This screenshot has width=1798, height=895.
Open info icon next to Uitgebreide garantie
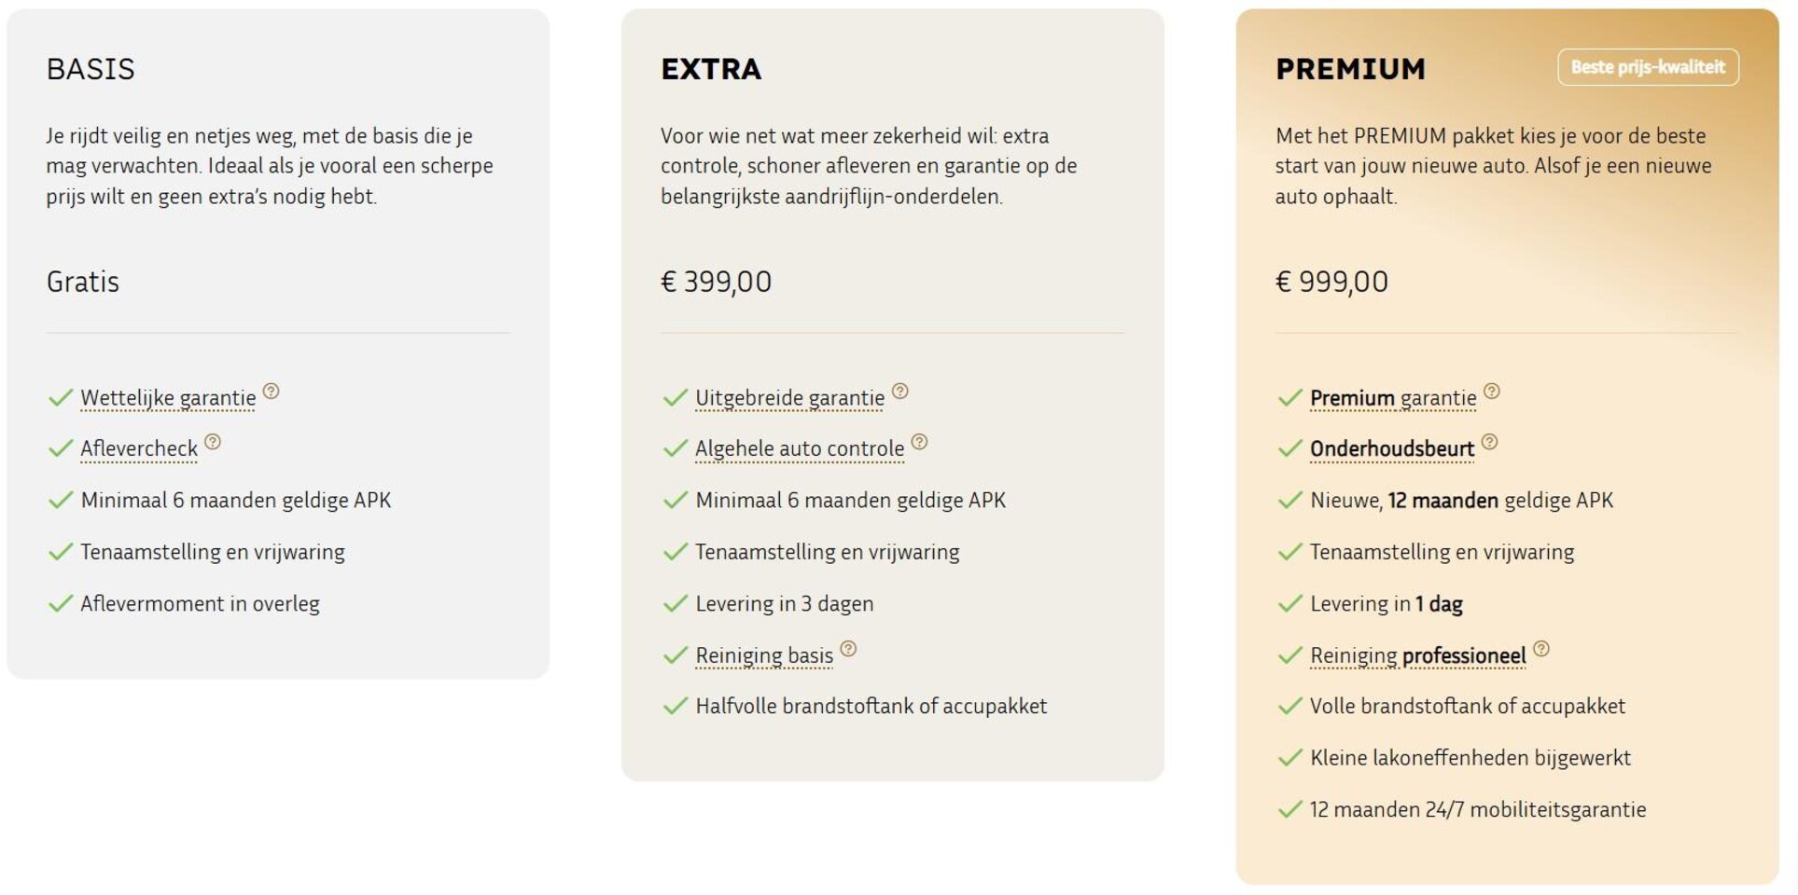pos(899,392)
